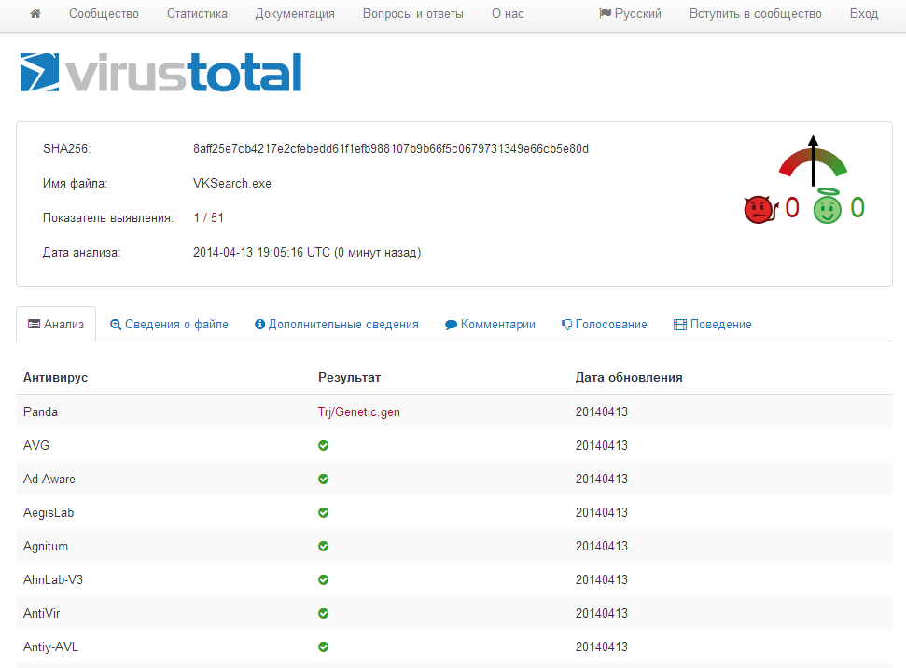The height and width of the screenshot is (668, 906).
Task: Open the Русский language selector
Action: click(x=630, y=14)
